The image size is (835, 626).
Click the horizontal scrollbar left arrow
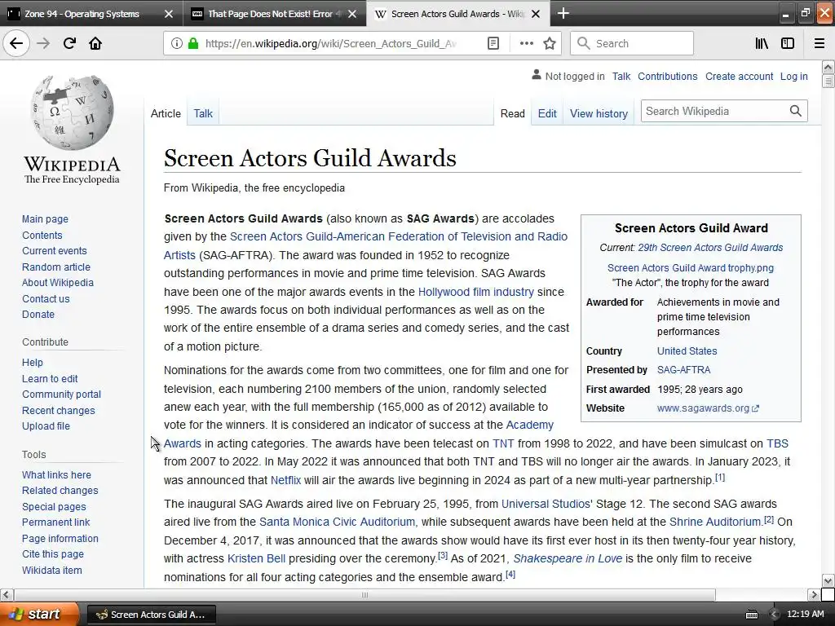tap(7, 594)
